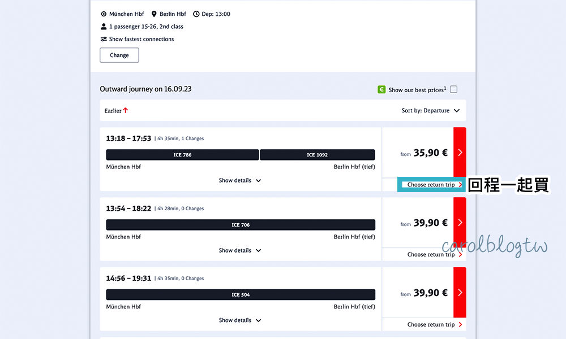The image size is (566, 339).
Task: Click the red arrow for the 13:54 connection
Action: (x=460, y=223)
